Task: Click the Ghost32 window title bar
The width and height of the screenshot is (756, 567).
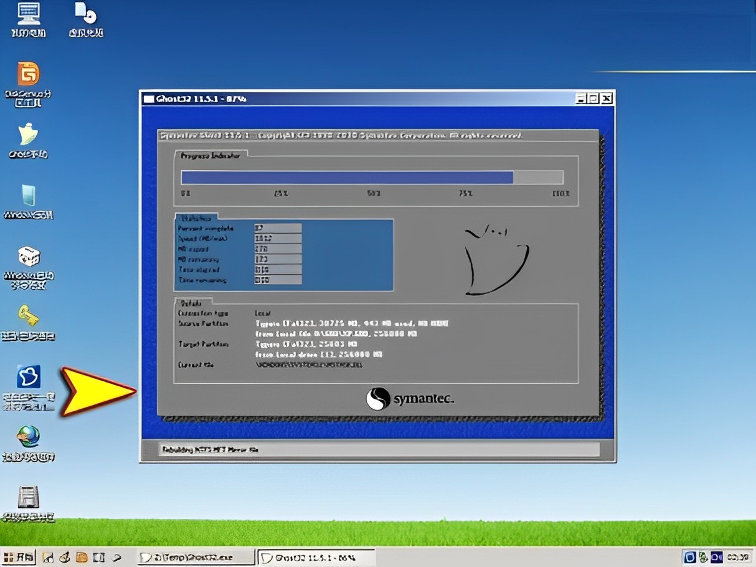Action: (377, 98)
